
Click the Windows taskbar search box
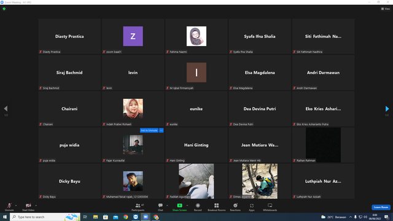(45, 217)
